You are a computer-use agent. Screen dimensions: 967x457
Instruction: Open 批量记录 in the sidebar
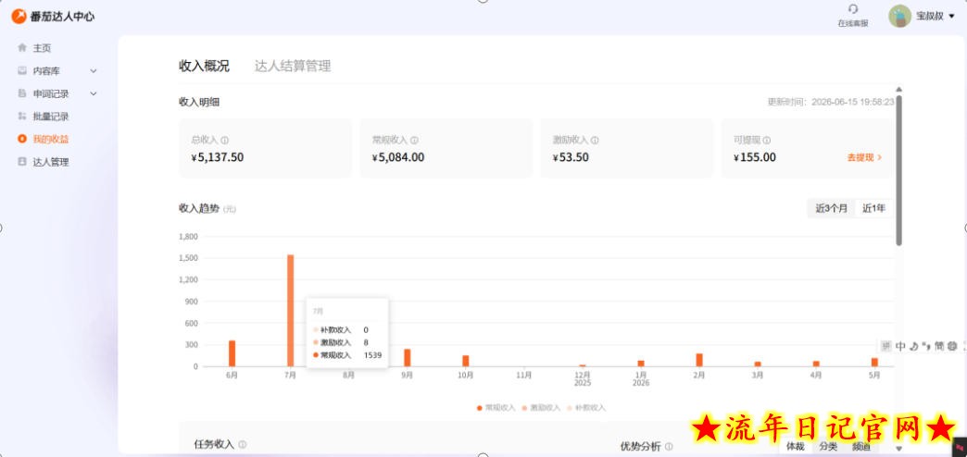pos(51,117)
